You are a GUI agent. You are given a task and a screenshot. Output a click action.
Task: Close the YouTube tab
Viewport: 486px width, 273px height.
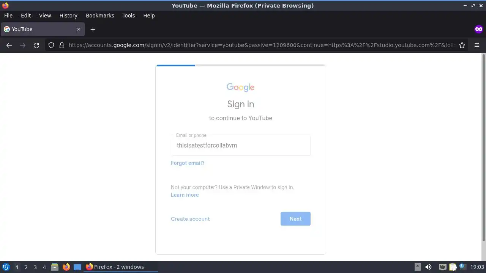[79, 29]
